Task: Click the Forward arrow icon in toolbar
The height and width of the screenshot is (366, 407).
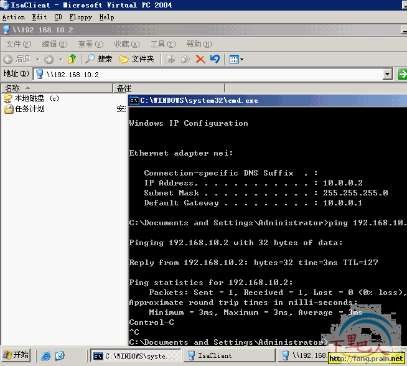Action: 49,59
